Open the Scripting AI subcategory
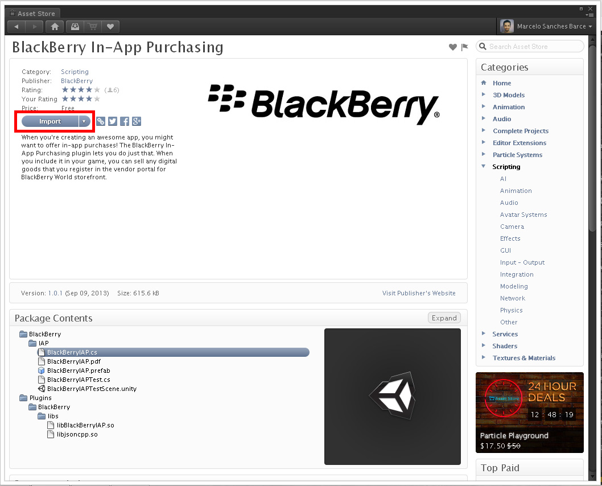Viewport: 602px width, 486px height. (503, 179)
